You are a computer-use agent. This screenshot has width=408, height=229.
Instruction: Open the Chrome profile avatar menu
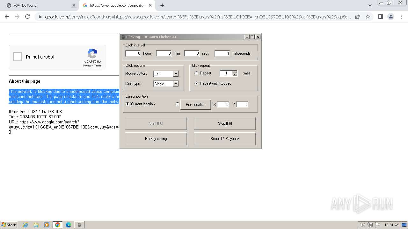(x=390, y=17)
